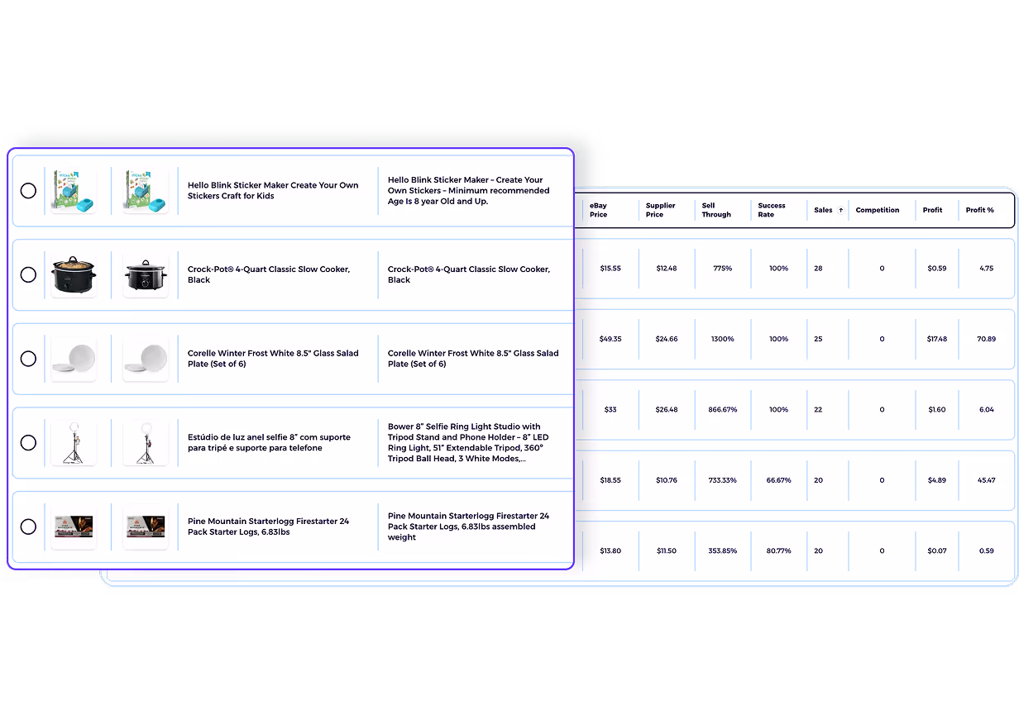
Task: Click the success rate 66.67%
Action: (778, 480)
